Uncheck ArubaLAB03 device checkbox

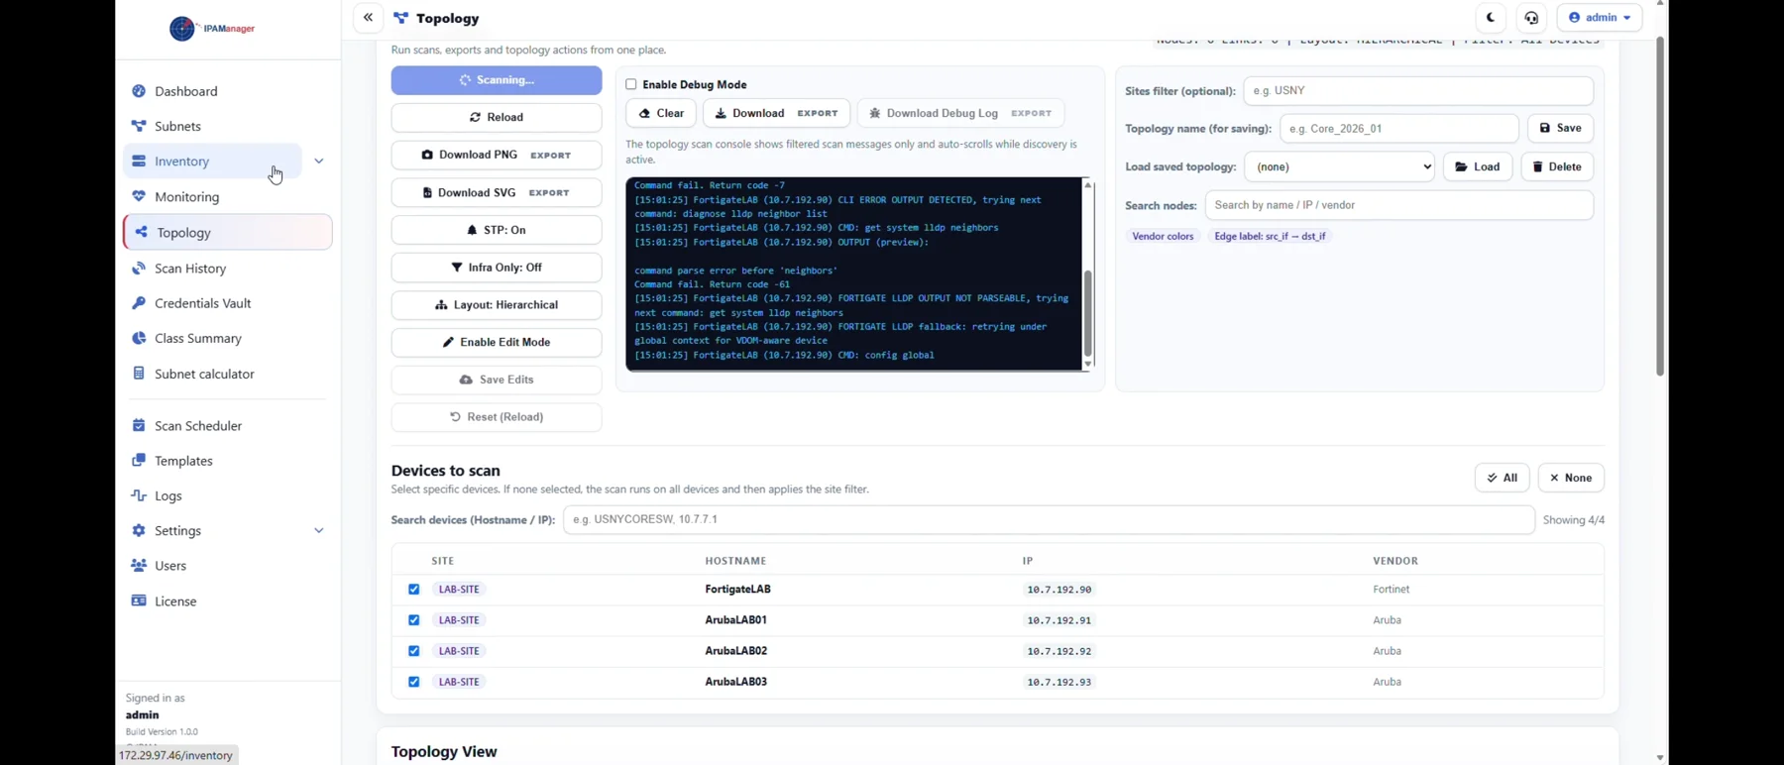pyautogui.click(x=414, y=682)
